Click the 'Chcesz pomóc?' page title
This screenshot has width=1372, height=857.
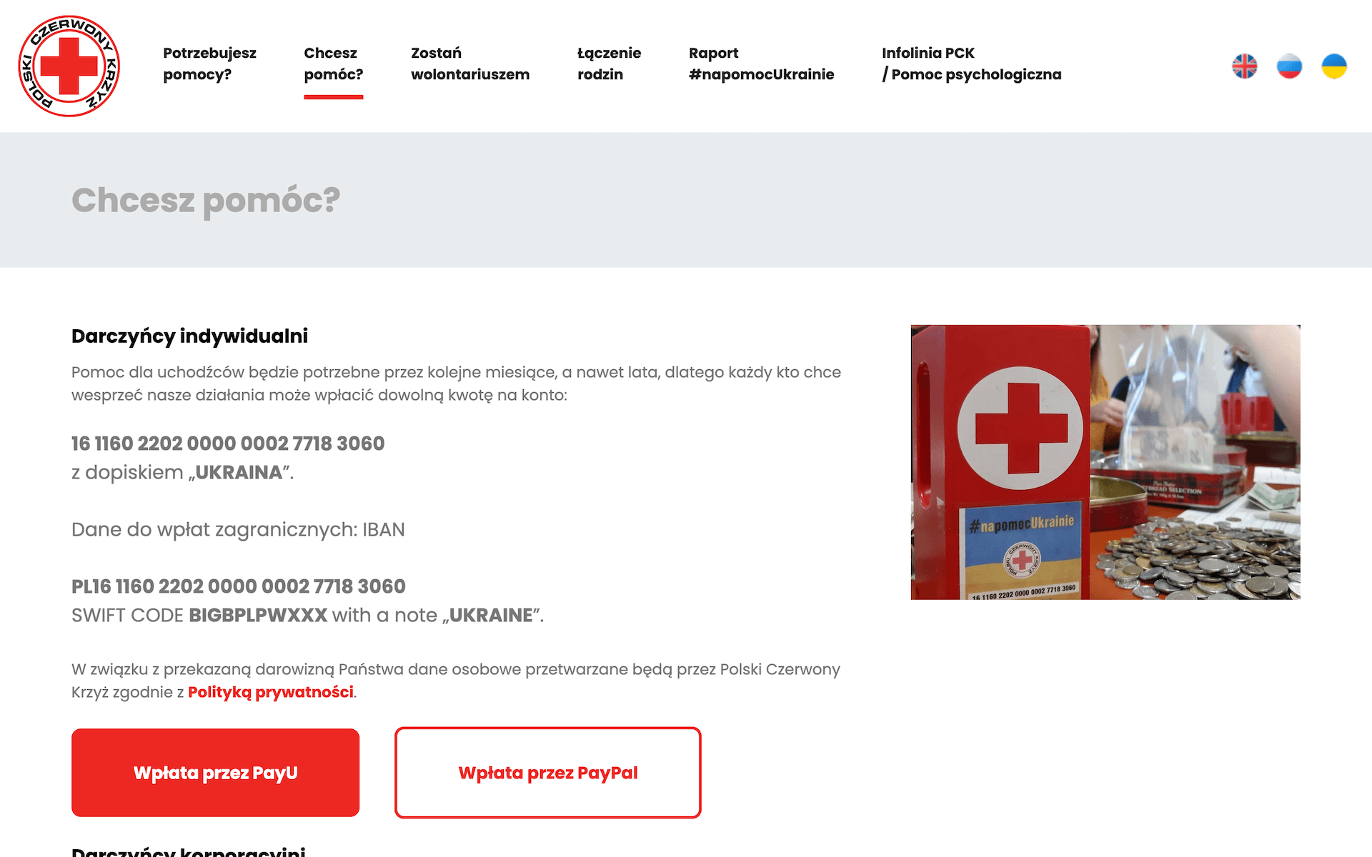(x=206, y=200)
